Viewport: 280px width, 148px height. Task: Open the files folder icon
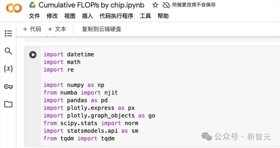[x=8, y=104]
